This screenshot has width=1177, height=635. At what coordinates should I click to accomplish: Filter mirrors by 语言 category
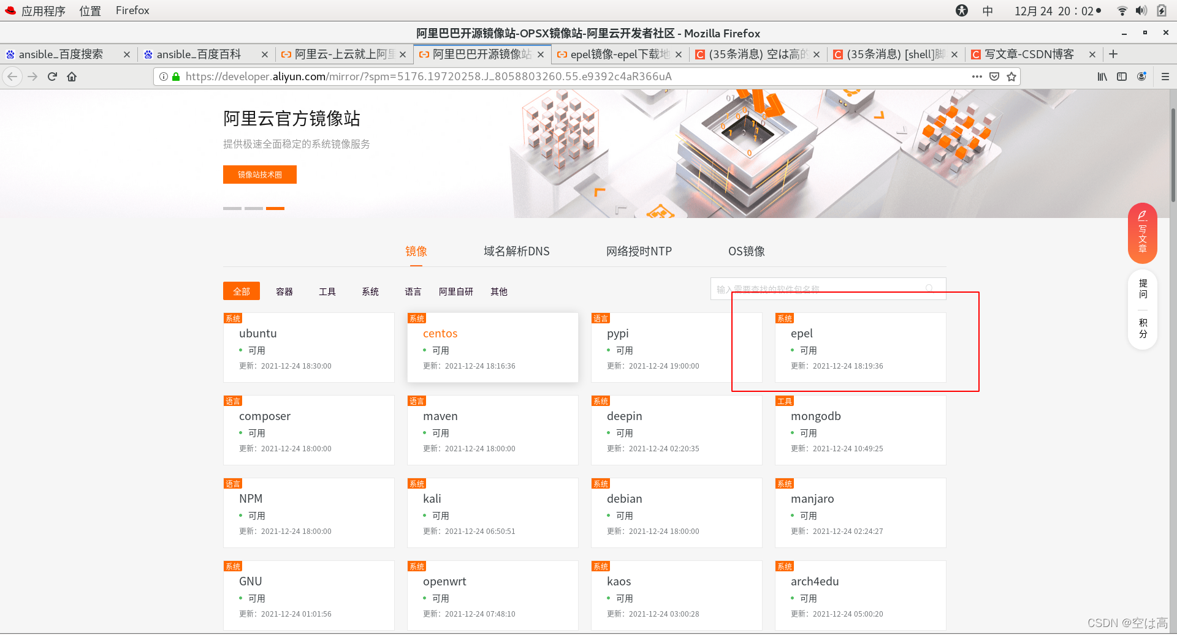coord(413,291)
